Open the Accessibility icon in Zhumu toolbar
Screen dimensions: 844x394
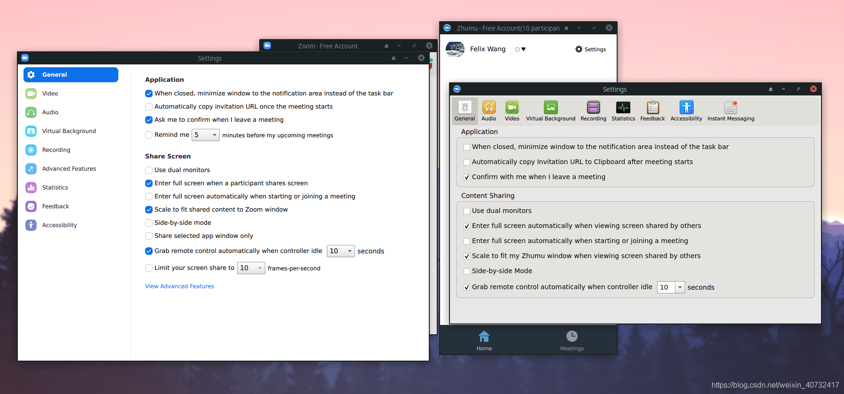click(x=687, y=107)
